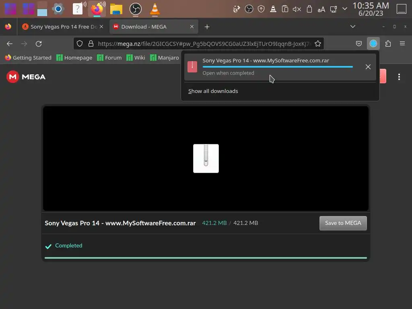Open the pink-purple tiled taskbar icon at far left
Viewport: 412px width, 309px height.
point(10,9)
